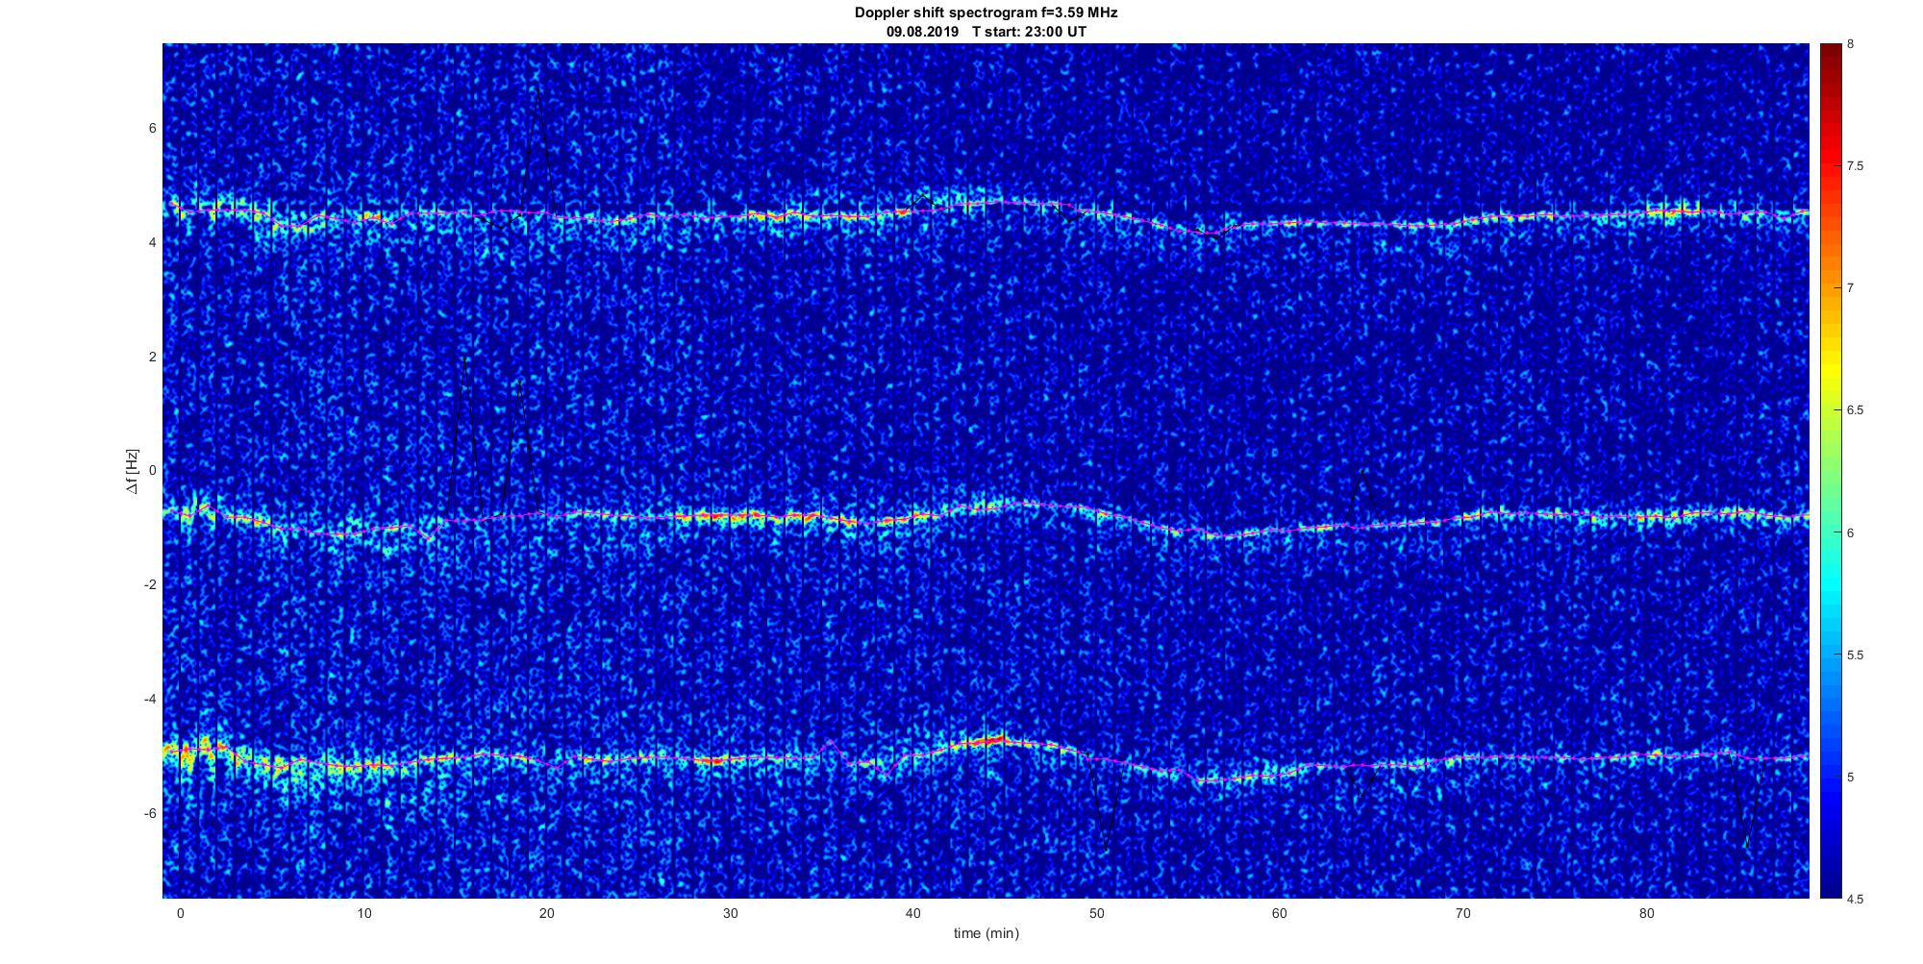Click y-axis tick label '4'
1923x964 pixels.
coord(152,242)
